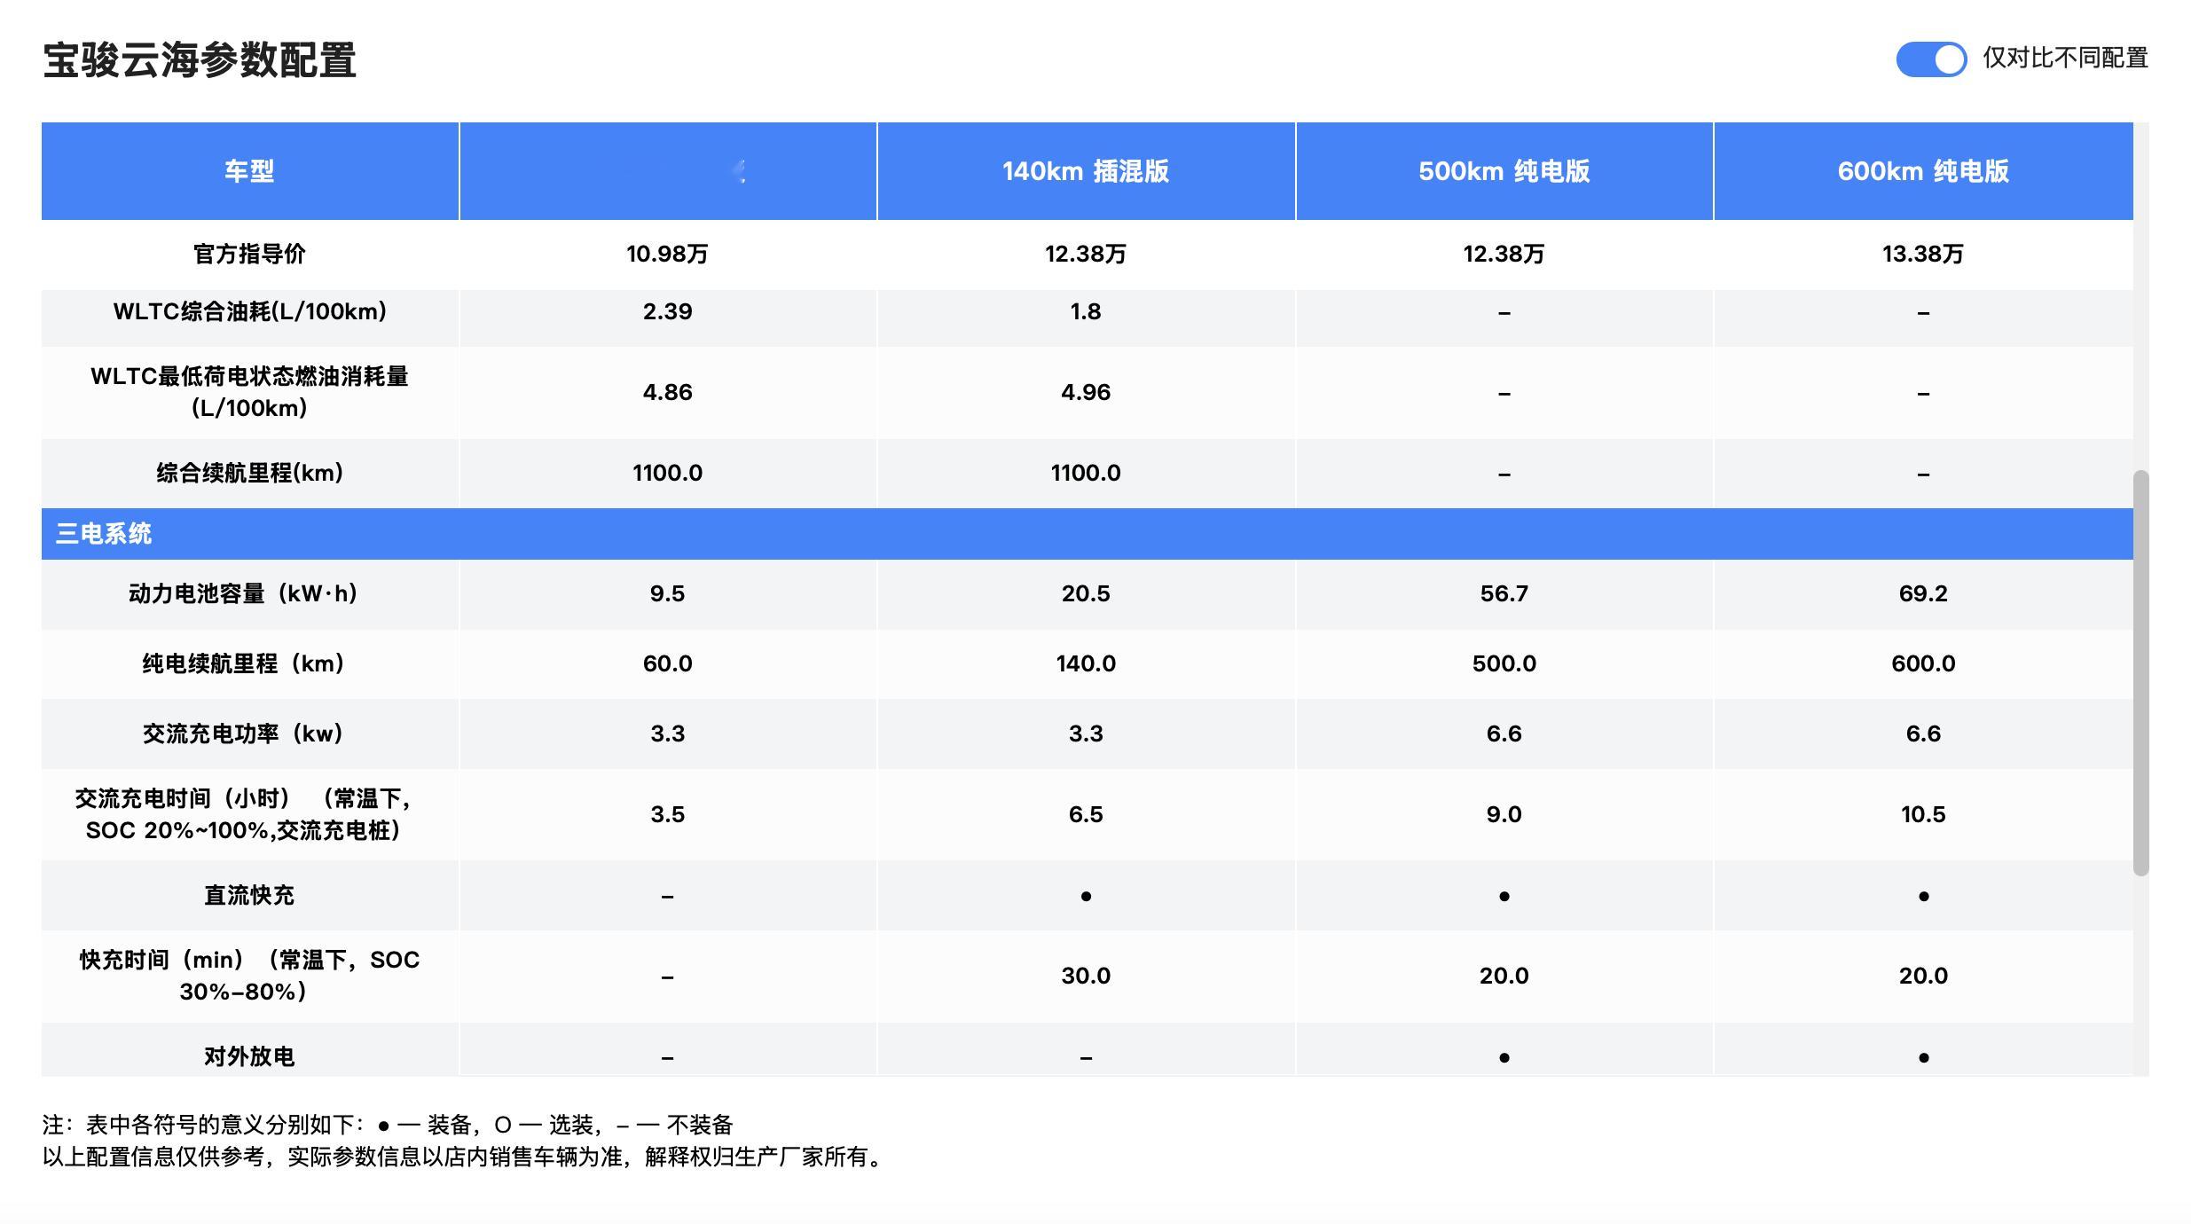Select the 60.0 electric range value

[667, 664]
